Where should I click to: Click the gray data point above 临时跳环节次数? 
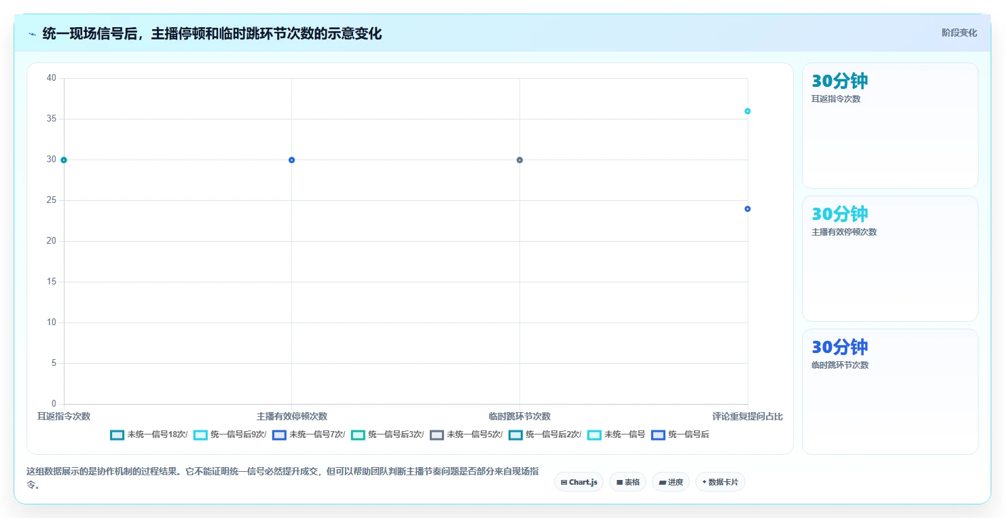519,160
